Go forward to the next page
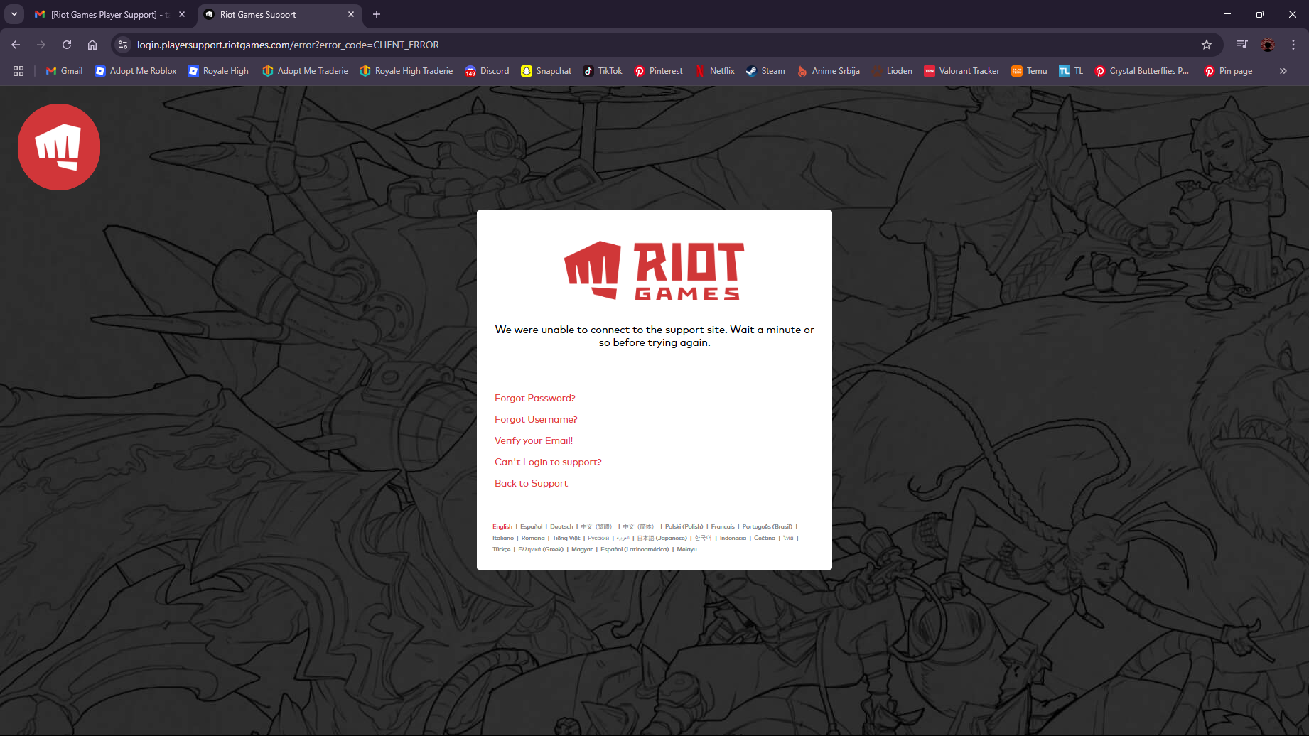This screenshot has height=736, width=1309. tap(41, 45)
